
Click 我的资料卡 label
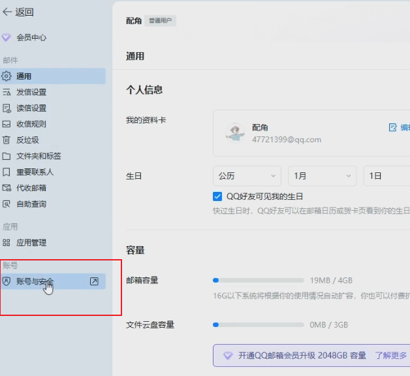[146, 120]
